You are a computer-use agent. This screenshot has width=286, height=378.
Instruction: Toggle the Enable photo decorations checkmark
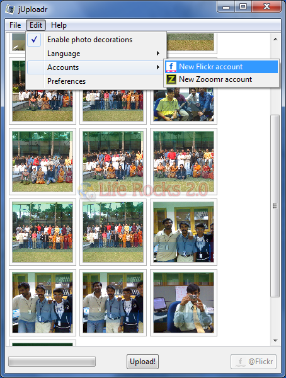(x=34, y=39)
